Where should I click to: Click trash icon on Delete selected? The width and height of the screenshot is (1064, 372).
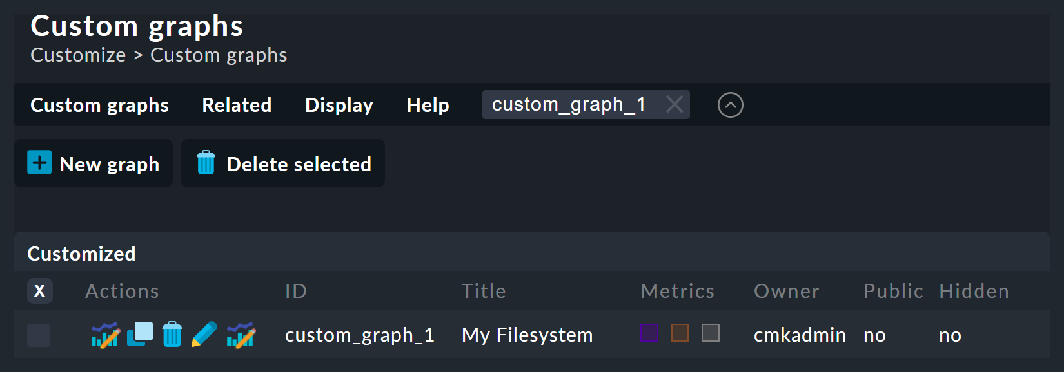(x=206, y=163)
